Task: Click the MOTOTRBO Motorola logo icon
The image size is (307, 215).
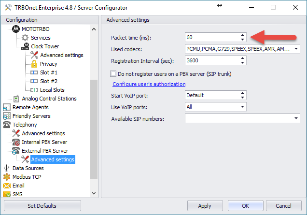Action: pyautogui.click(x=16, y=29)
